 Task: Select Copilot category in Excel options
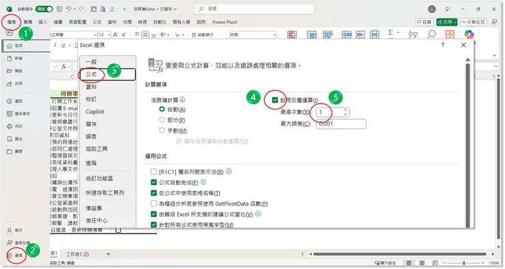108,112
